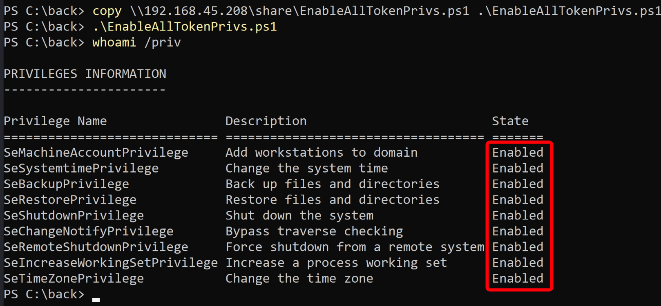
Task: Click the SeMachineAccountPrivilege name
Action: click(96, 153)
